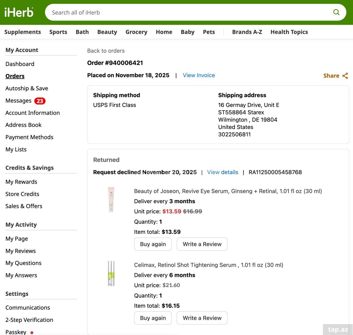This screenshot has width=353, height=335.
Task: Open My Answers
Action: 21,275
